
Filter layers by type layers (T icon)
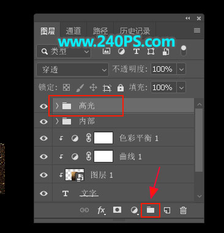coord(136,51)
